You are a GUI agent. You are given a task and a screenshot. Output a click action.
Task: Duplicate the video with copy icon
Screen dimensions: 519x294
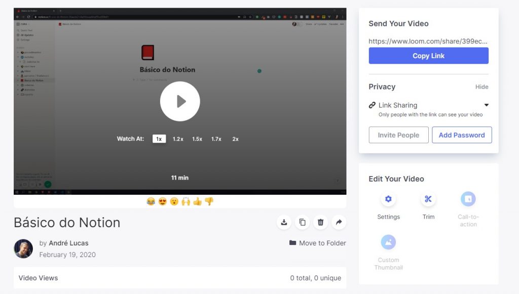point(302,222)
